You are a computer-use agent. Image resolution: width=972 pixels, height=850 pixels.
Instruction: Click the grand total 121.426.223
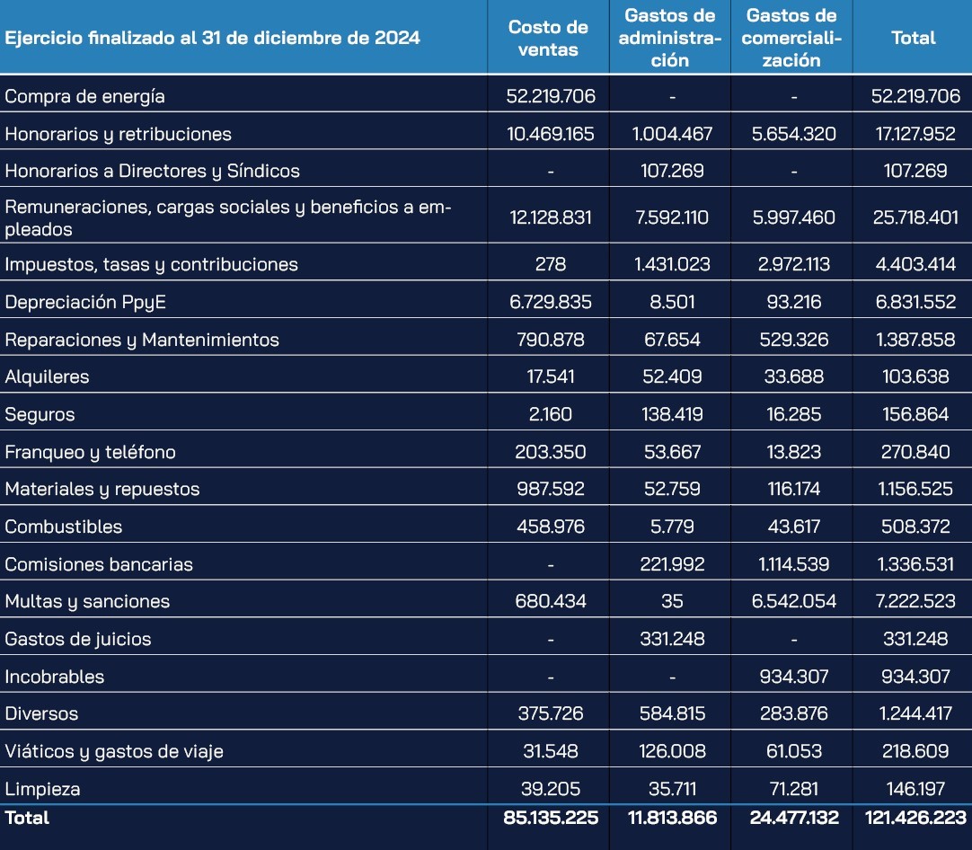click(915, 818)
